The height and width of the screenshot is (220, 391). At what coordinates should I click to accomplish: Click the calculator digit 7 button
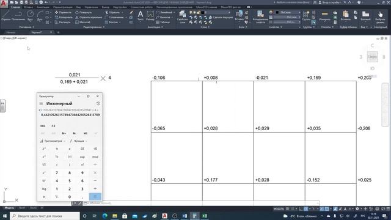[57, 173]
